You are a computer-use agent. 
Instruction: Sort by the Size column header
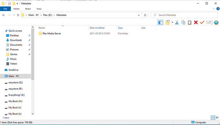point(148,28)
